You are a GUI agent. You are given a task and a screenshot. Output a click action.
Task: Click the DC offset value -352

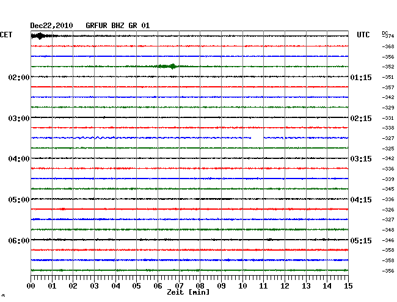388,67
